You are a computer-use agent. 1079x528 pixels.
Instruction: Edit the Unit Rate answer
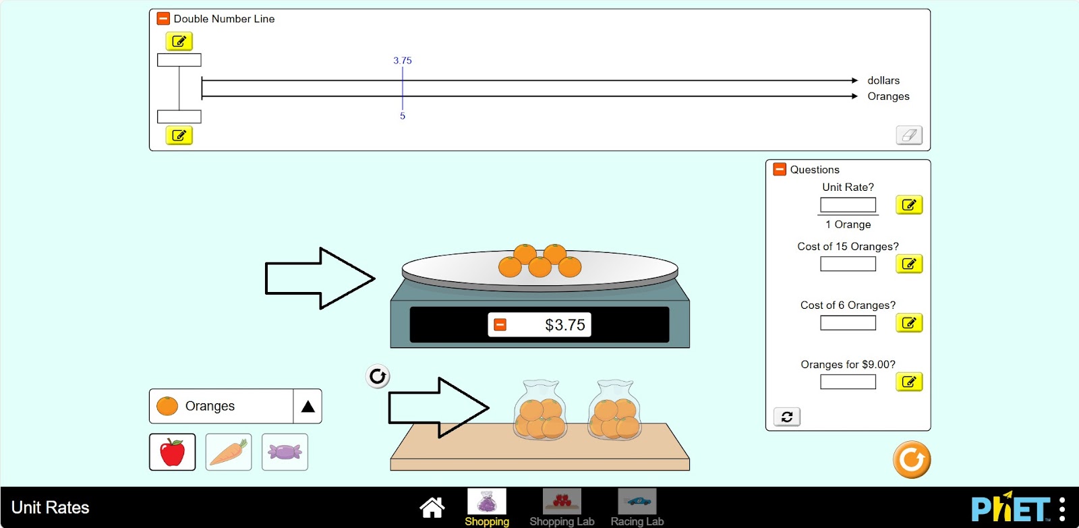pyautogui.click(x=908, y=205)
